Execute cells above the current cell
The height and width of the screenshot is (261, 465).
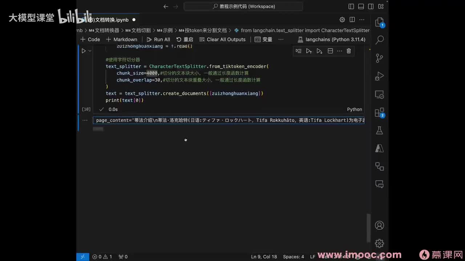(309, 51)
